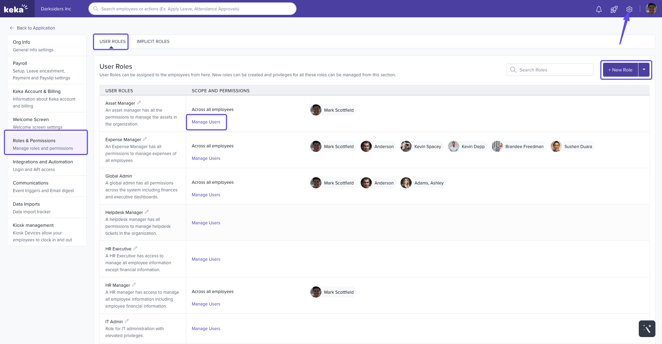Viewport: 662px width, 344px height.
Task: Click the Keka logo
Action: pos(16,9)
